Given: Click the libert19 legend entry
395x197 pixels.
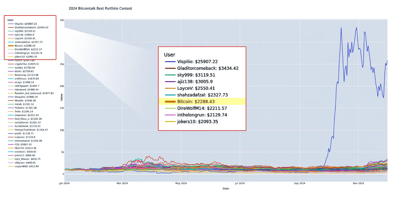Looking at the screenshot, I should 22,148.
